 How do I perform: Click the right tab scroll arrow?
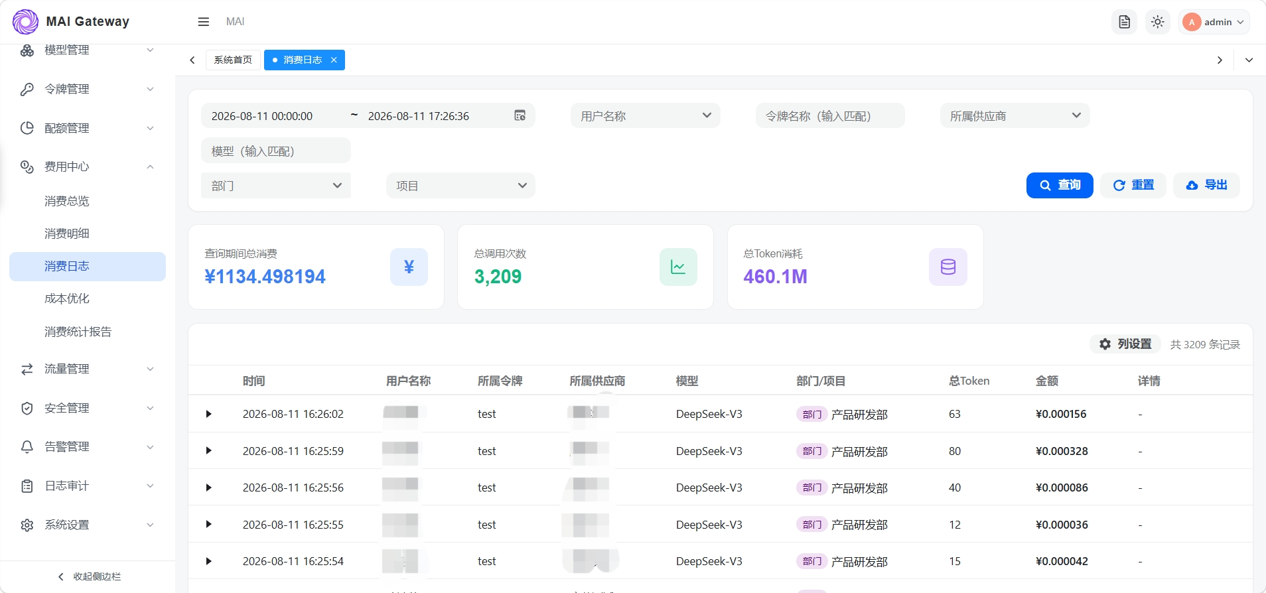pos(1220,60)
